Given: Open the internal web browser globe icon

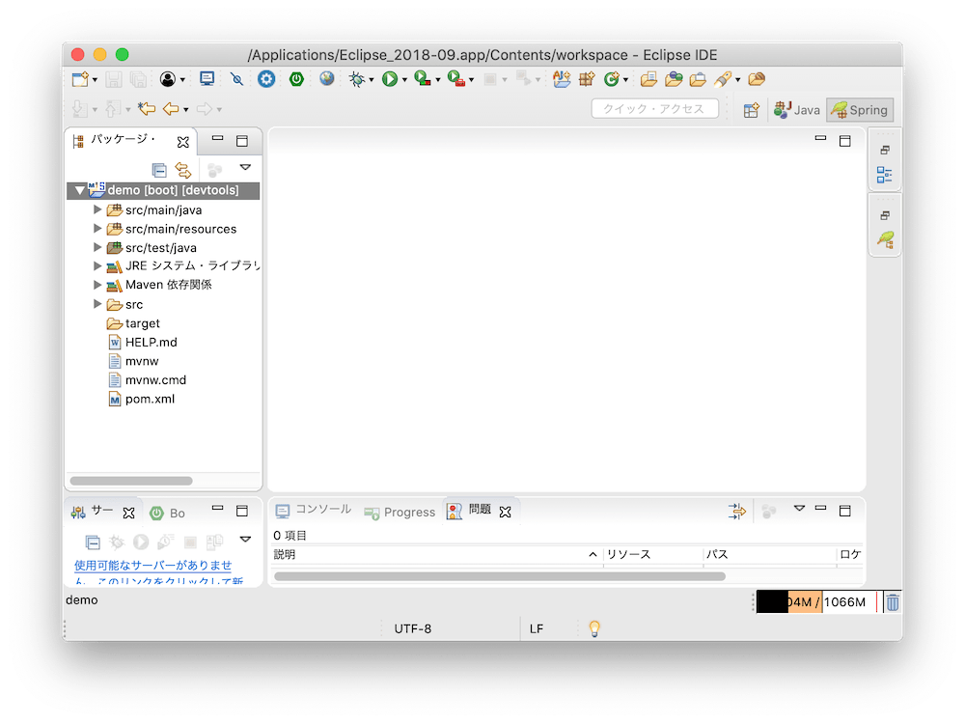Looking at the screenshot, I should tap(326, 79).
